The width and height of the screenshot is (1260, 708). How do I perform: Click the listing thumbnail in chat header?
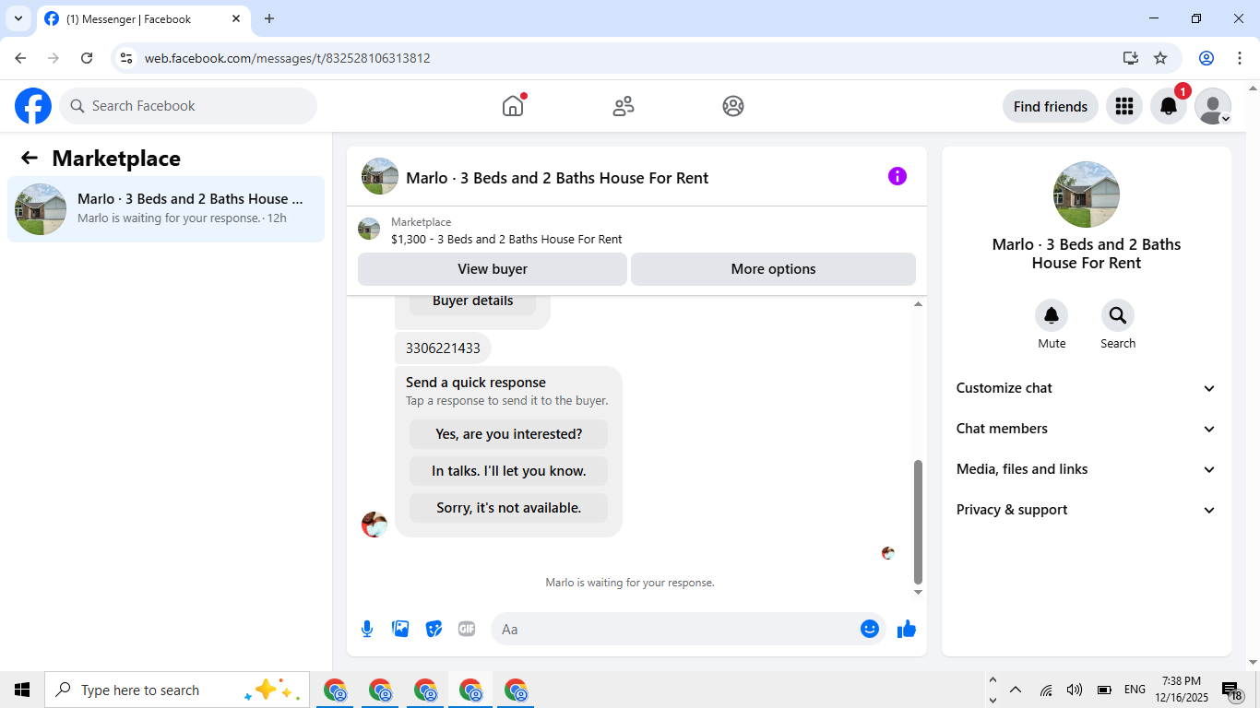click(x=380, y=176)
